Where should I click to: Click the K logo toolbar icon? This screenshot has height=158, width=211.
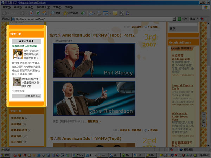tap(122, 13)
